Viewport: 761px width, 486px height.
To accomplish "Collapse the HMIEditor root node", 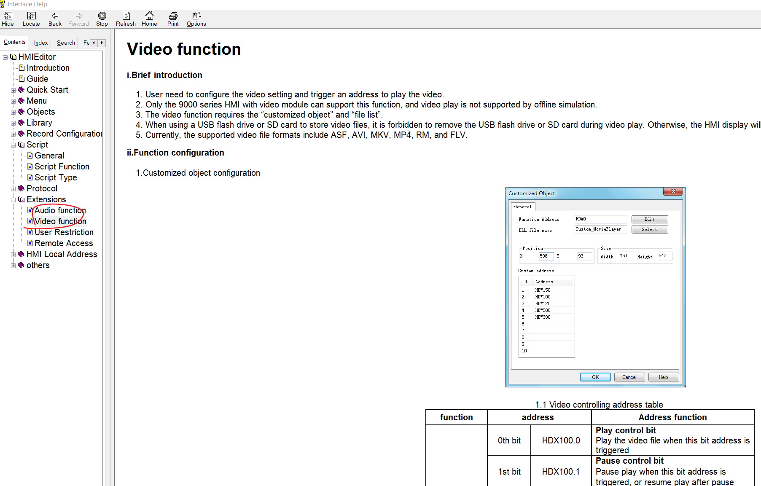I will click(5, 57).
